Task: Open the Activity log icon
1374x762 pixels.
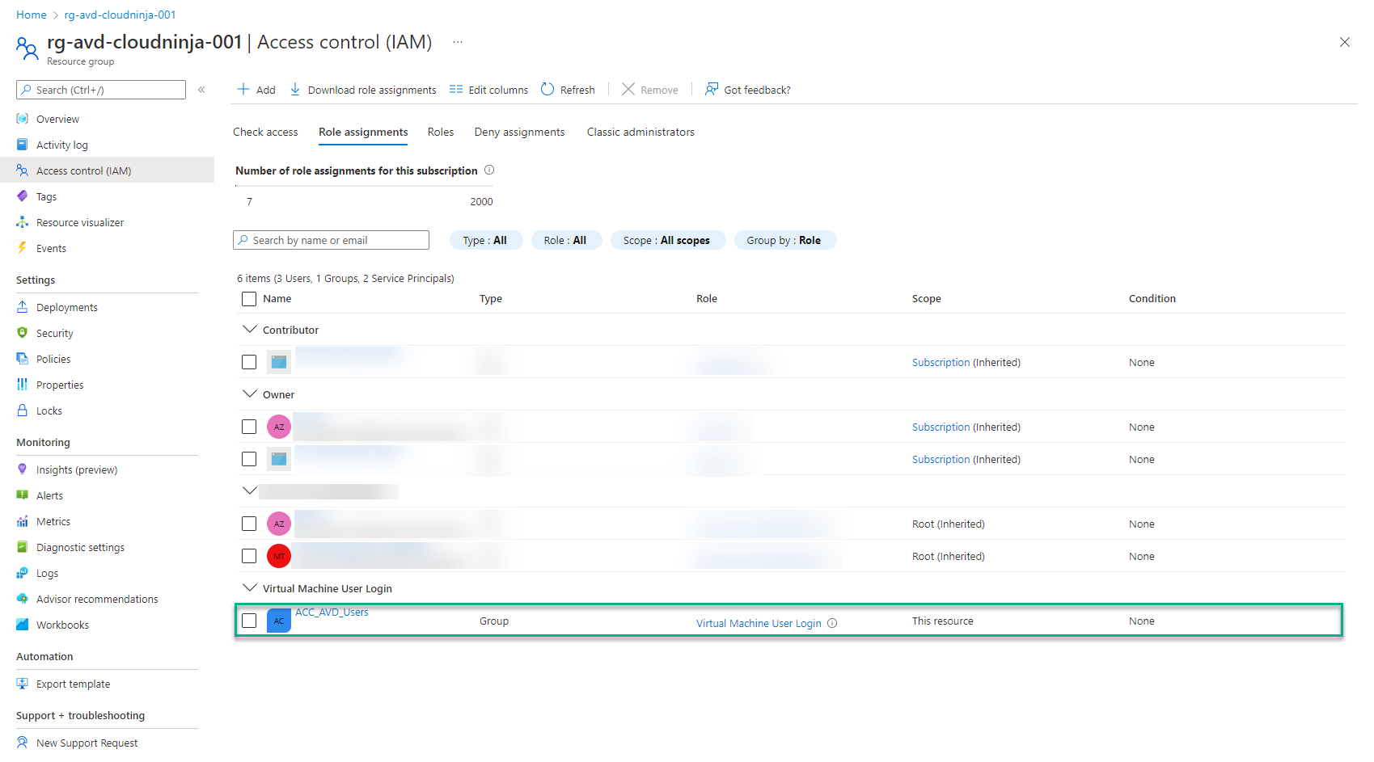Action: [x=23, y=145]
